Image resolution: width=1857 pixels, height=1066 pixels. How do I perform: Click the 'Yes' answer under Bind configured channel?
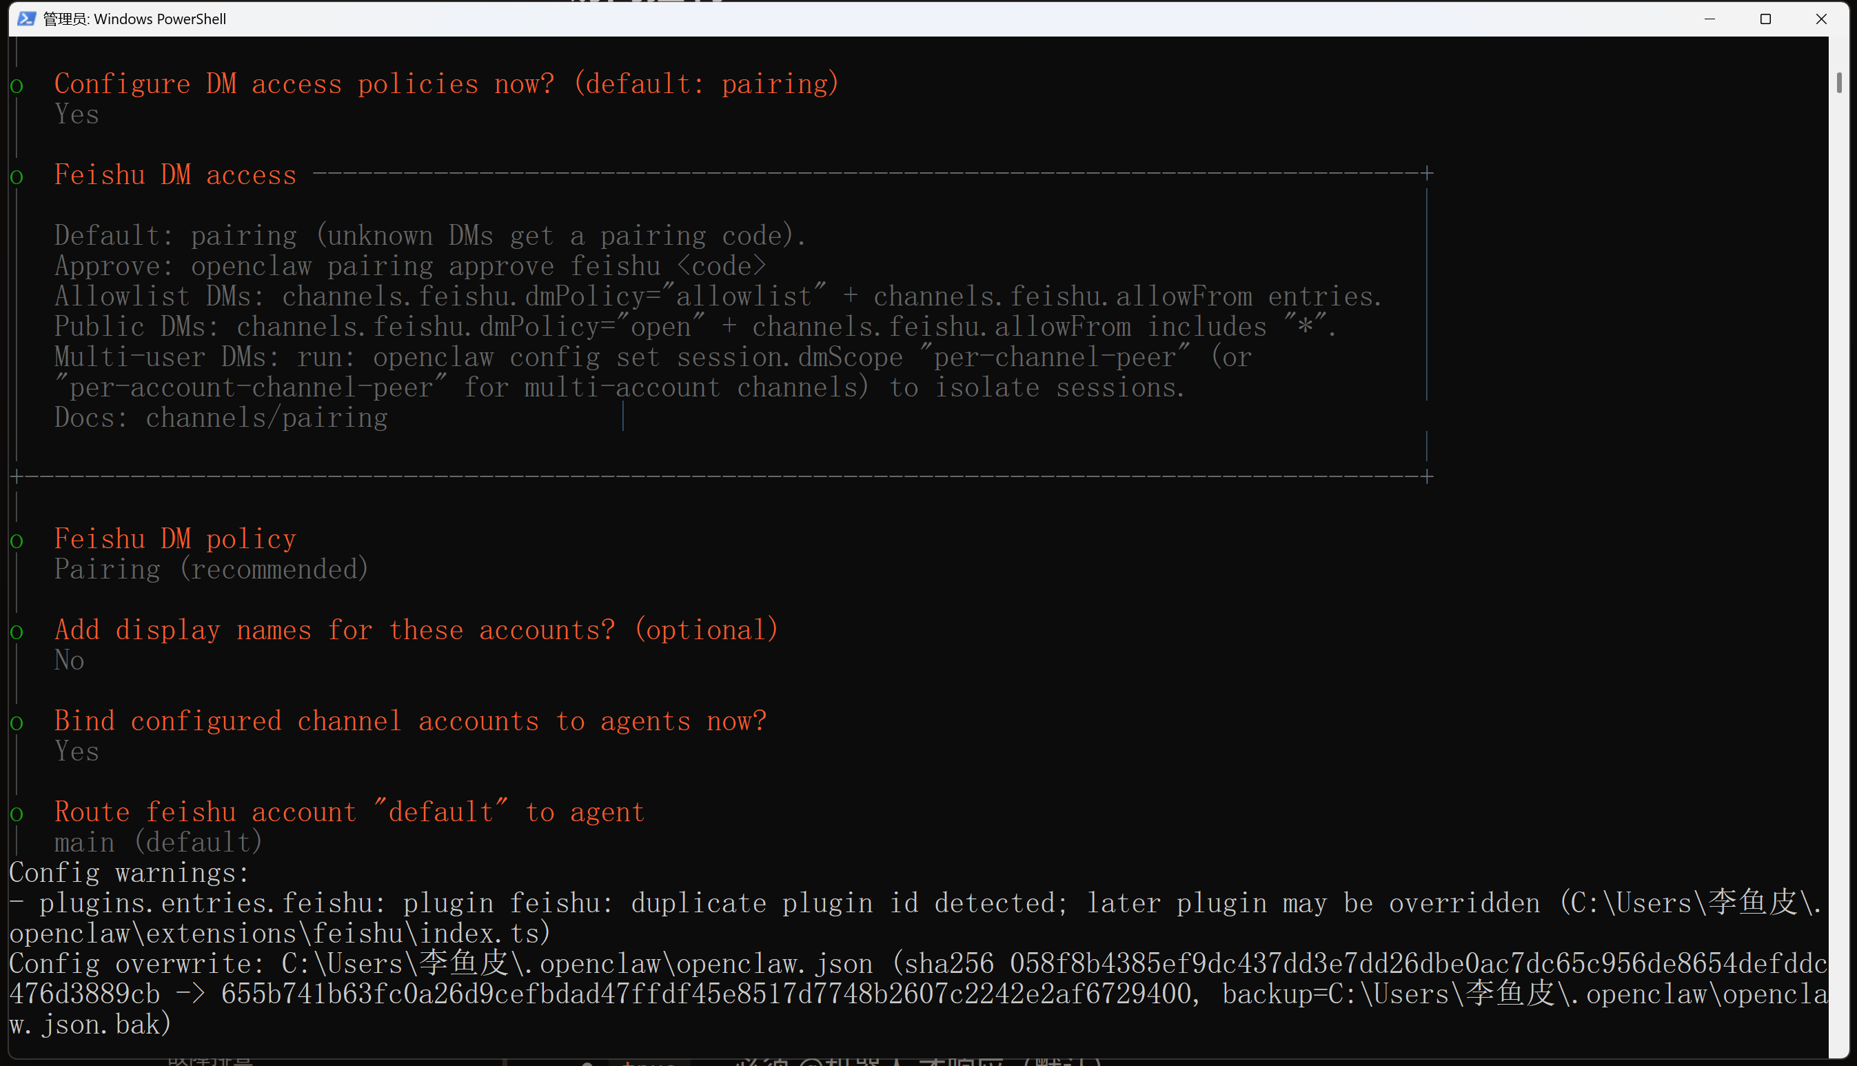76,751
